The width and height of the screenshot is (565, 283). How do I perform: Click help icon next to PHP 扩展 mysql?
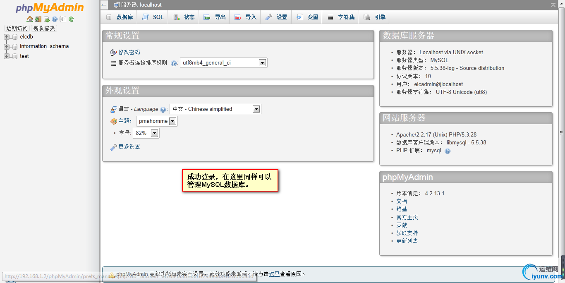coord(448,151)
